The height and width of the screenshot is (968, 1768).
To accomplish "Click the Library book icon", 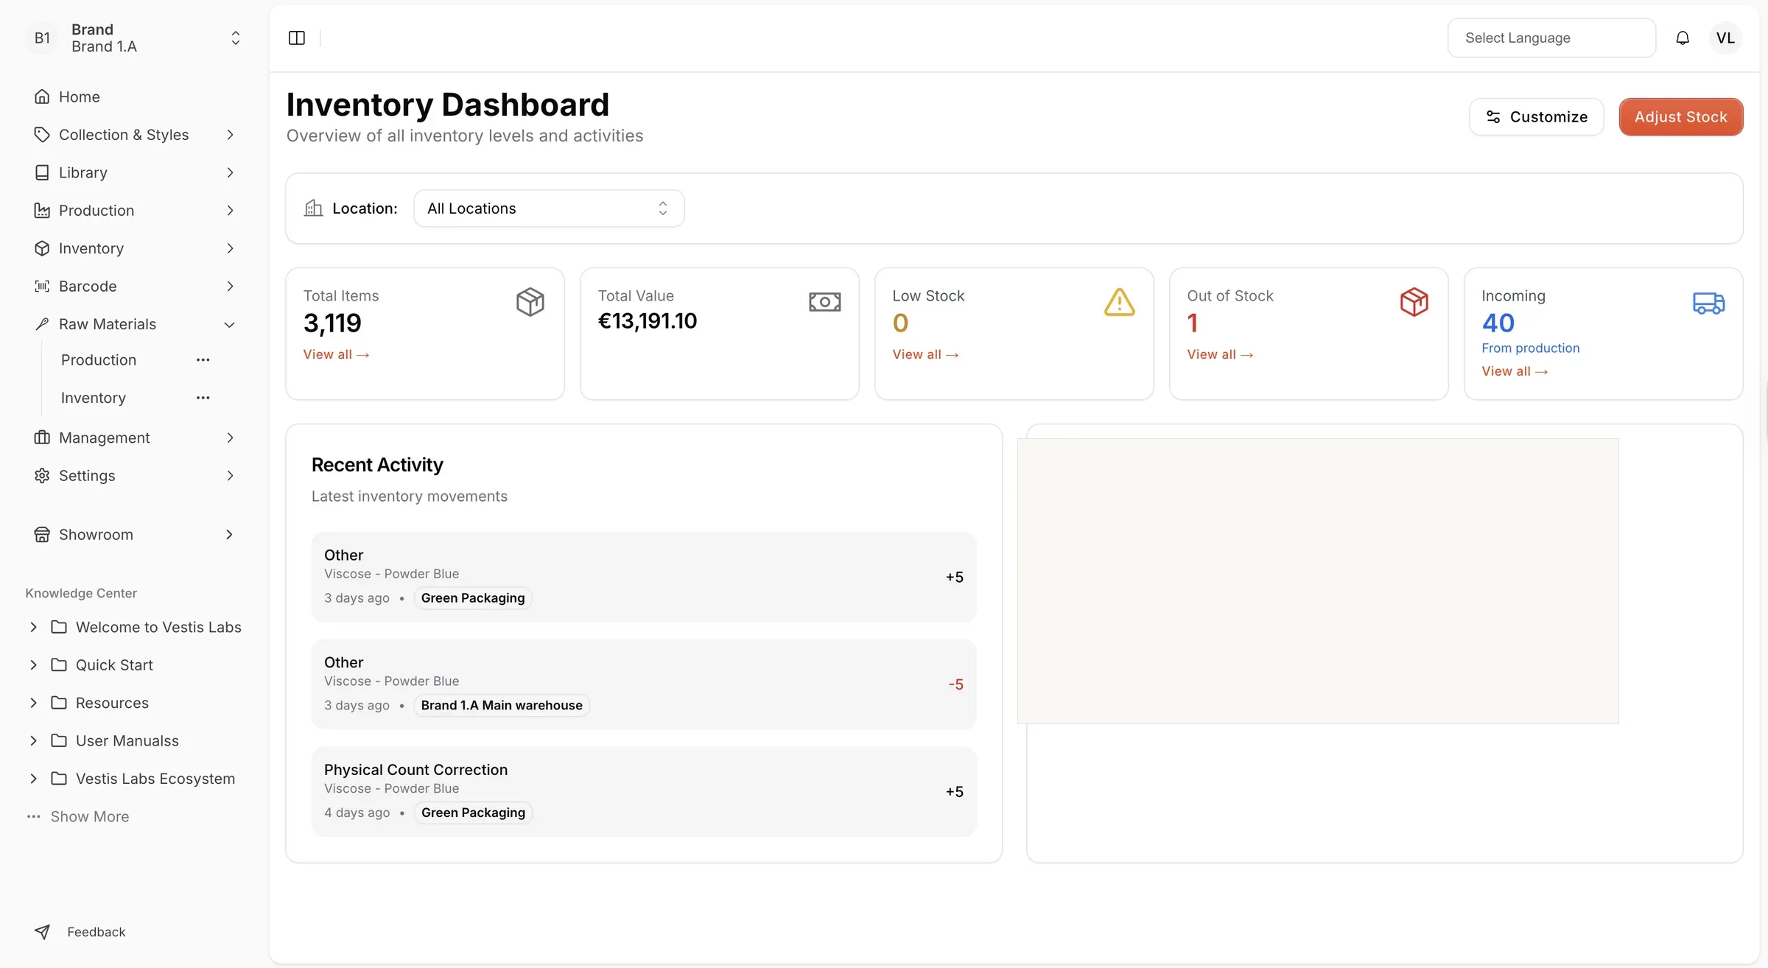I will point(42,172).
